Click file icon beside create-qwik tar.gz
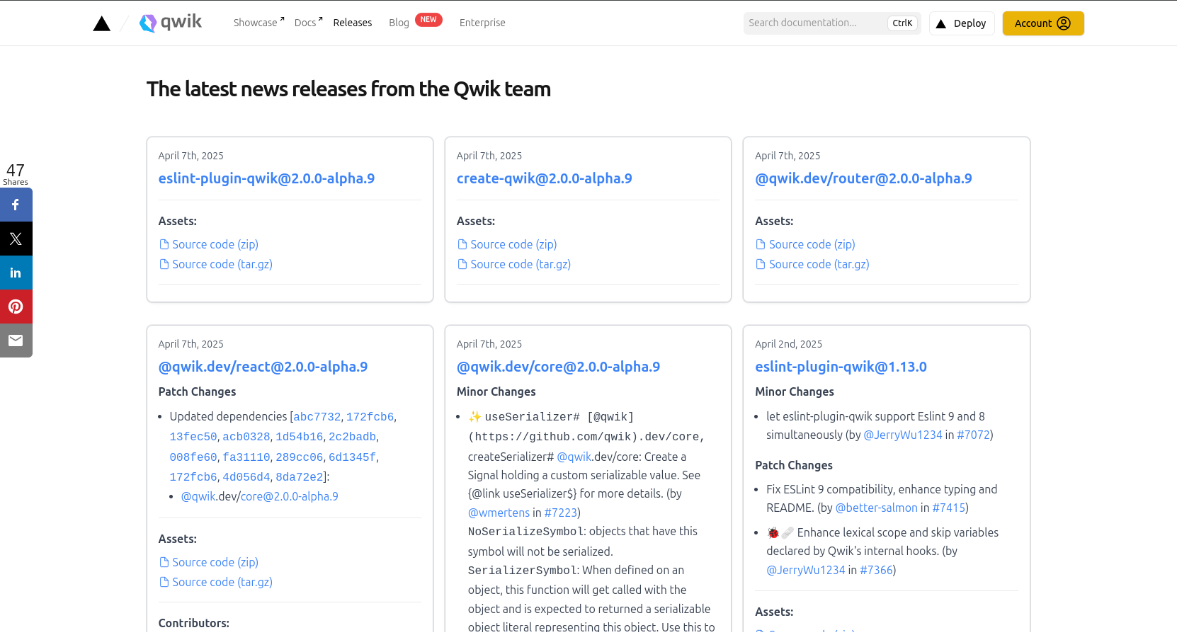Screen dimensions: 1177x635 462,264
